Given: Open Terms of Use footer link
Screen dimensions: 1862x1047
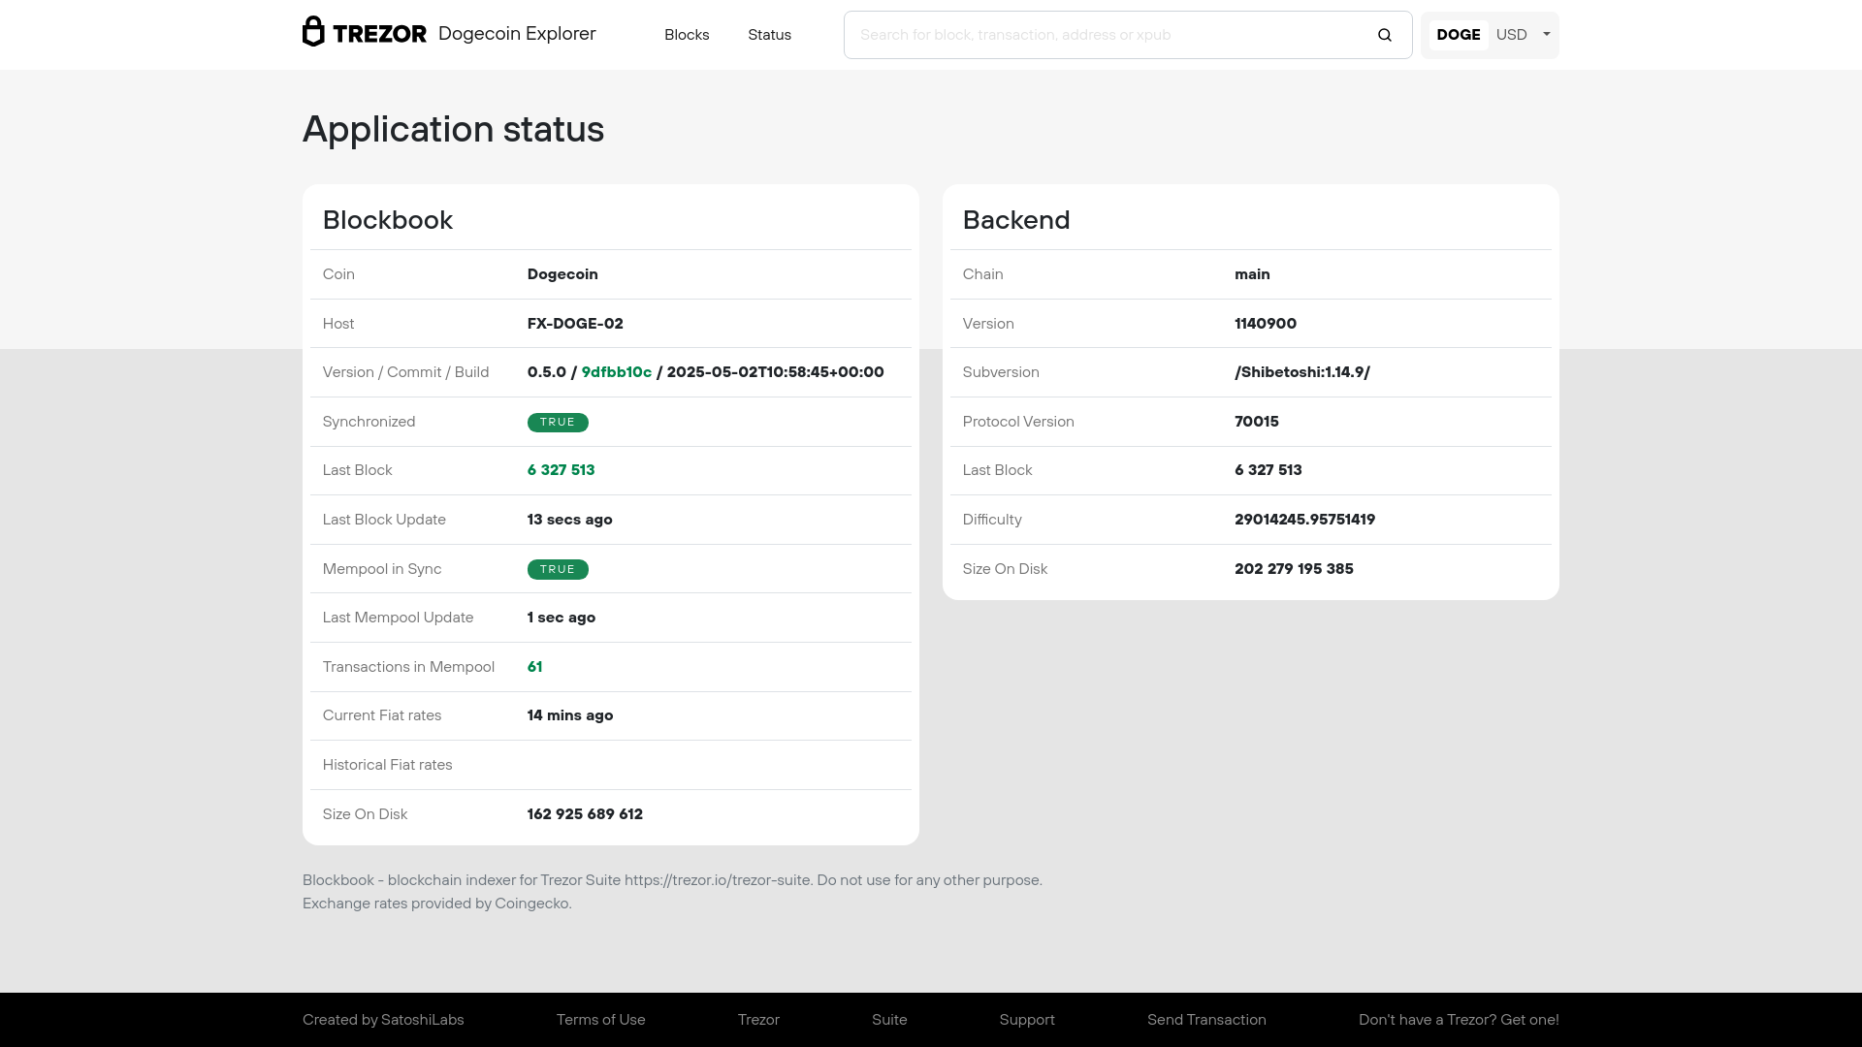Looking at the screenshot, I should pos(600,1020).
